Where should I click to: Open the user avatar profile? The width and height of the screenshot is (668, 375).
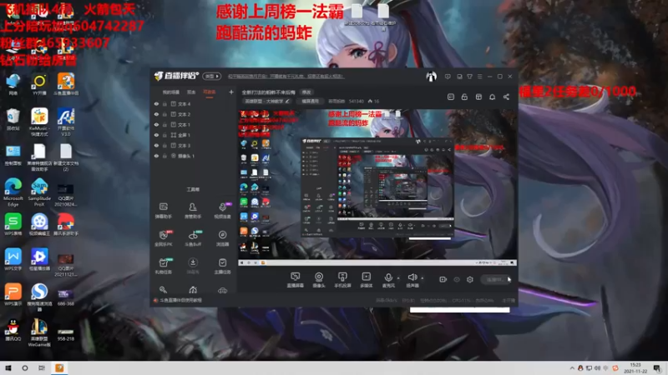pos(431,77)
